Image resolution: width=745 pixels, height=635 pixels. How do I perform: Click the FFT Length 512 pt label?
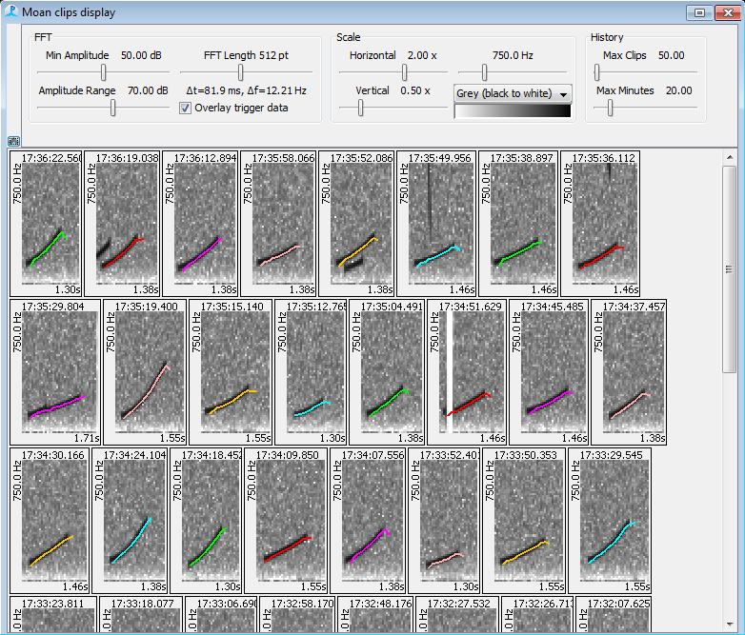click(246, 55)
